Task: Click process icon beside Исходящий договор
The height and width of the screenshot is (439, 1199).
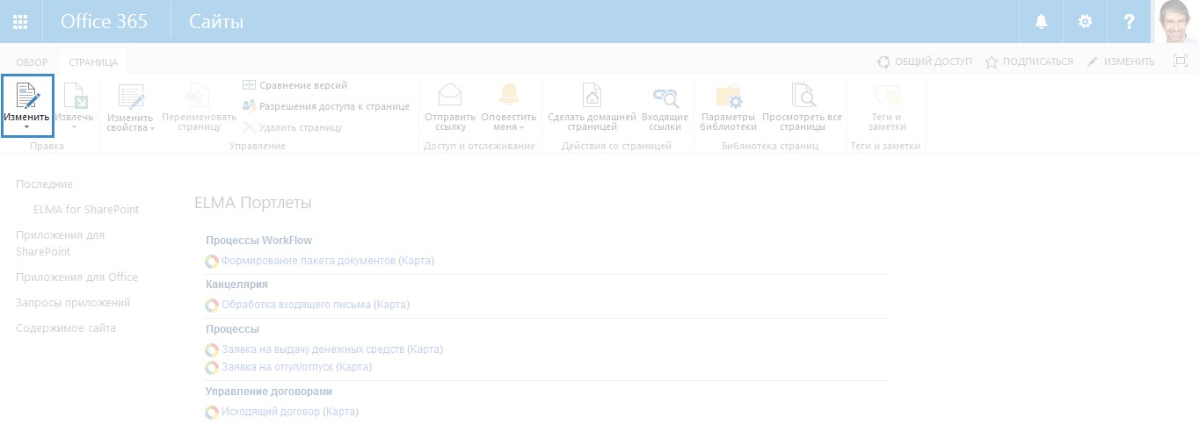Action: 212,412
